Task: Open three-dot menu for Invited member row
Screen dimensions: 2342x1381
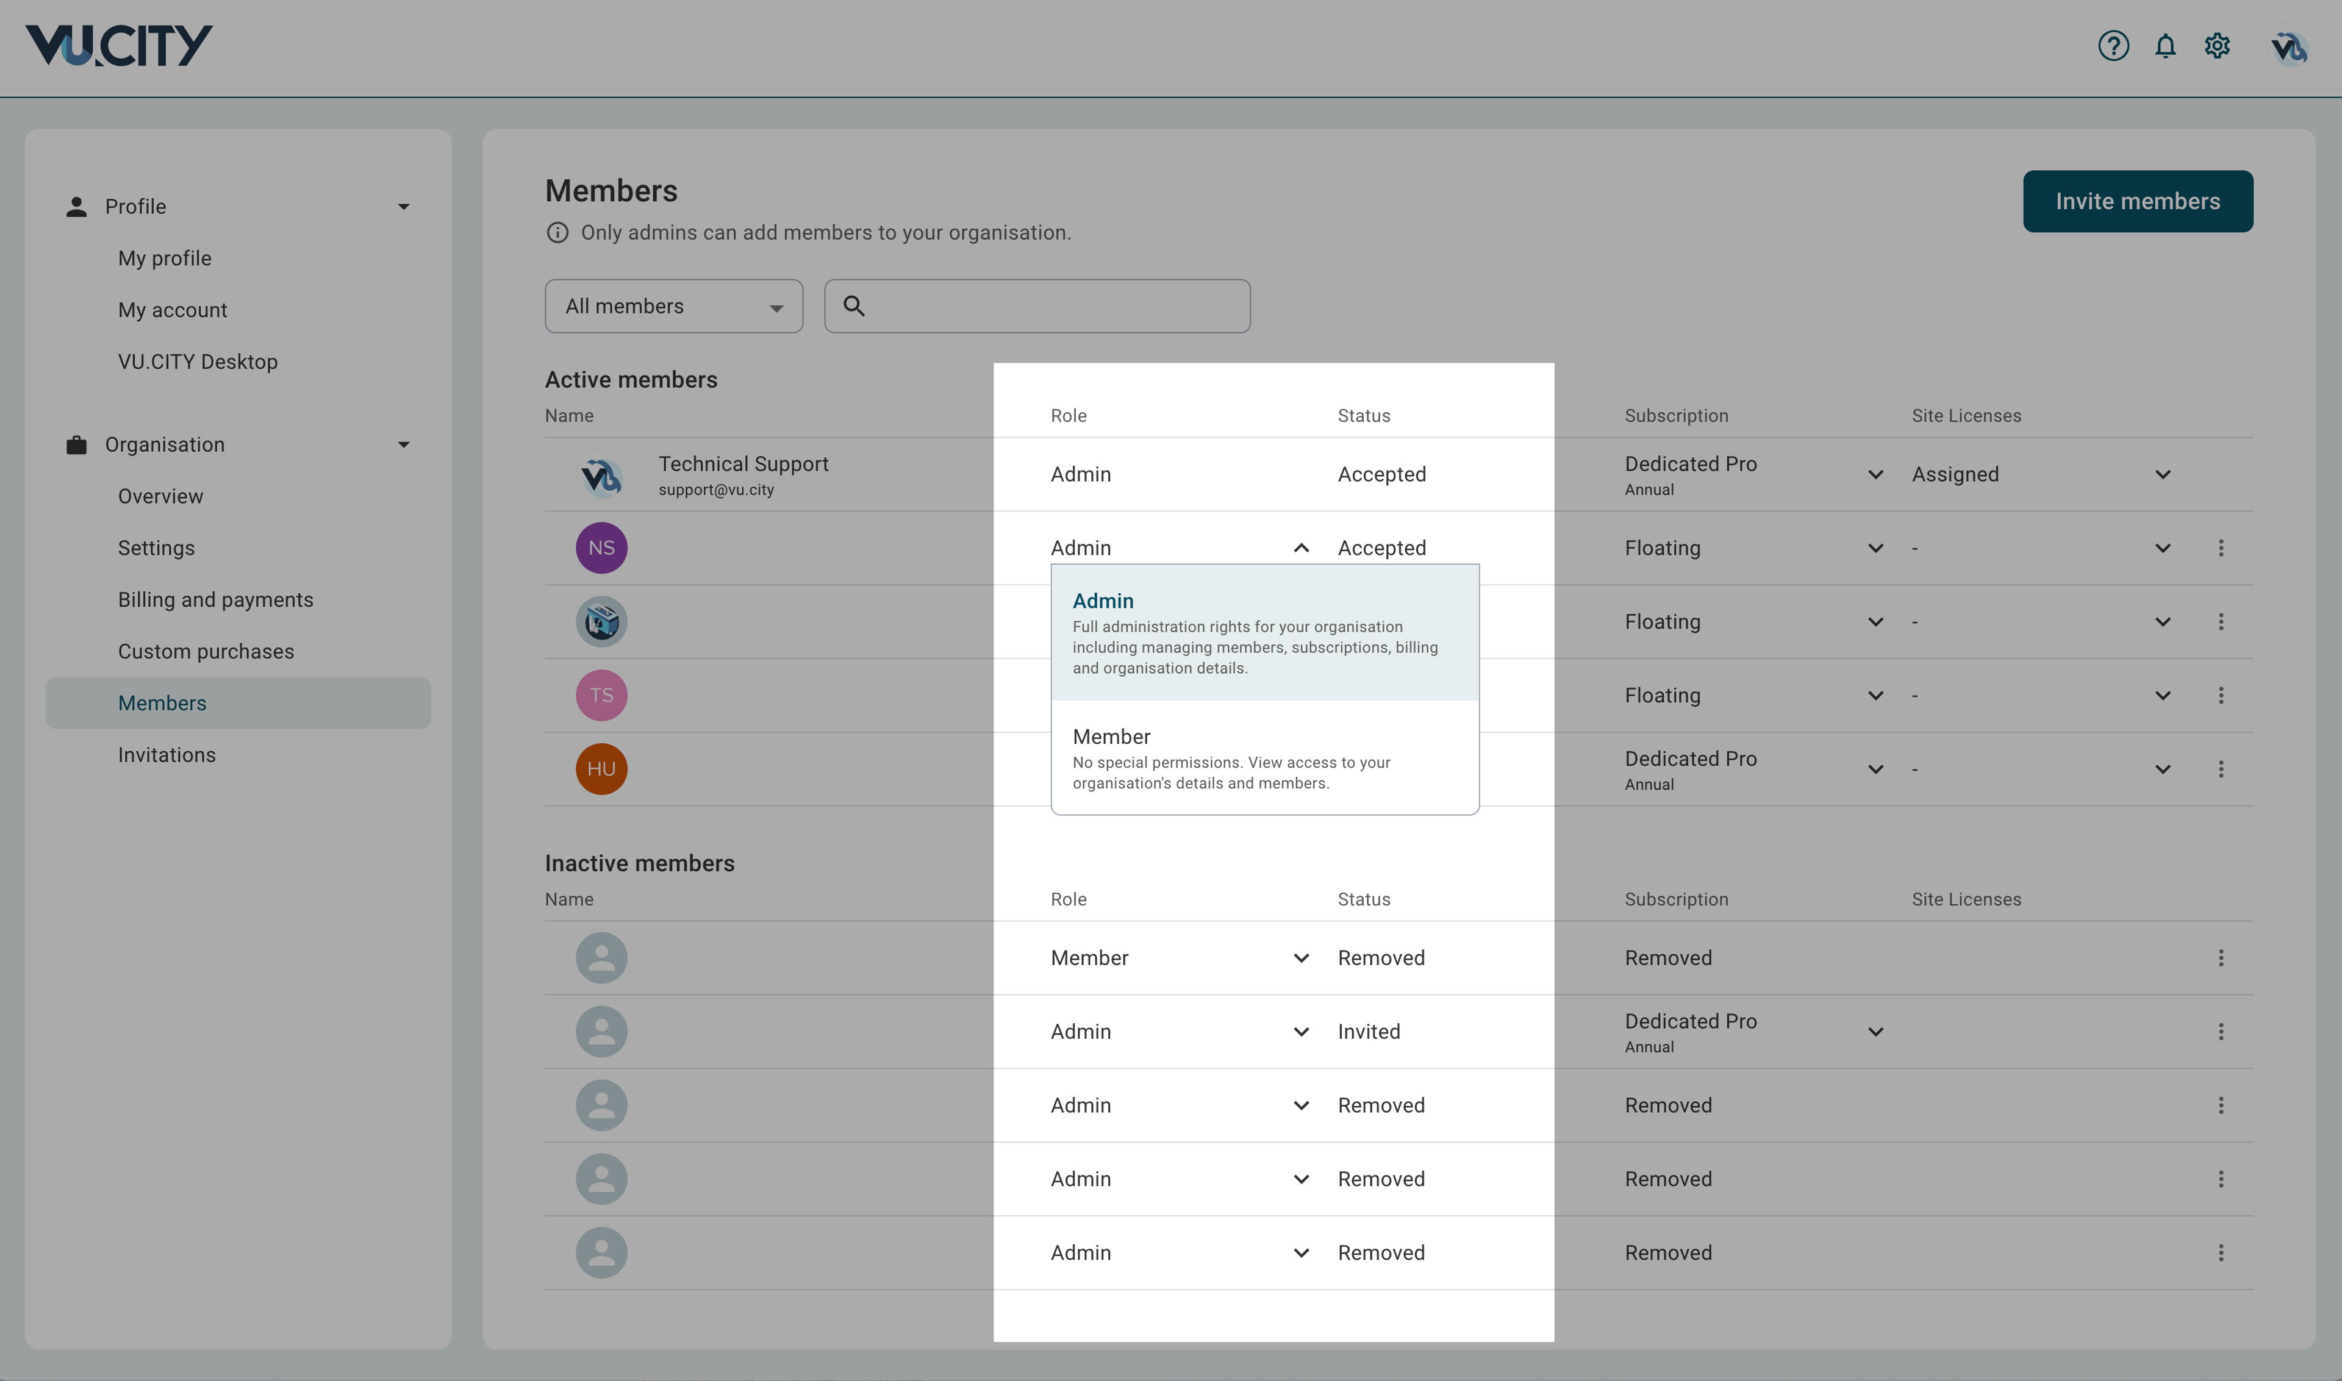Action: [2221, 1032]
